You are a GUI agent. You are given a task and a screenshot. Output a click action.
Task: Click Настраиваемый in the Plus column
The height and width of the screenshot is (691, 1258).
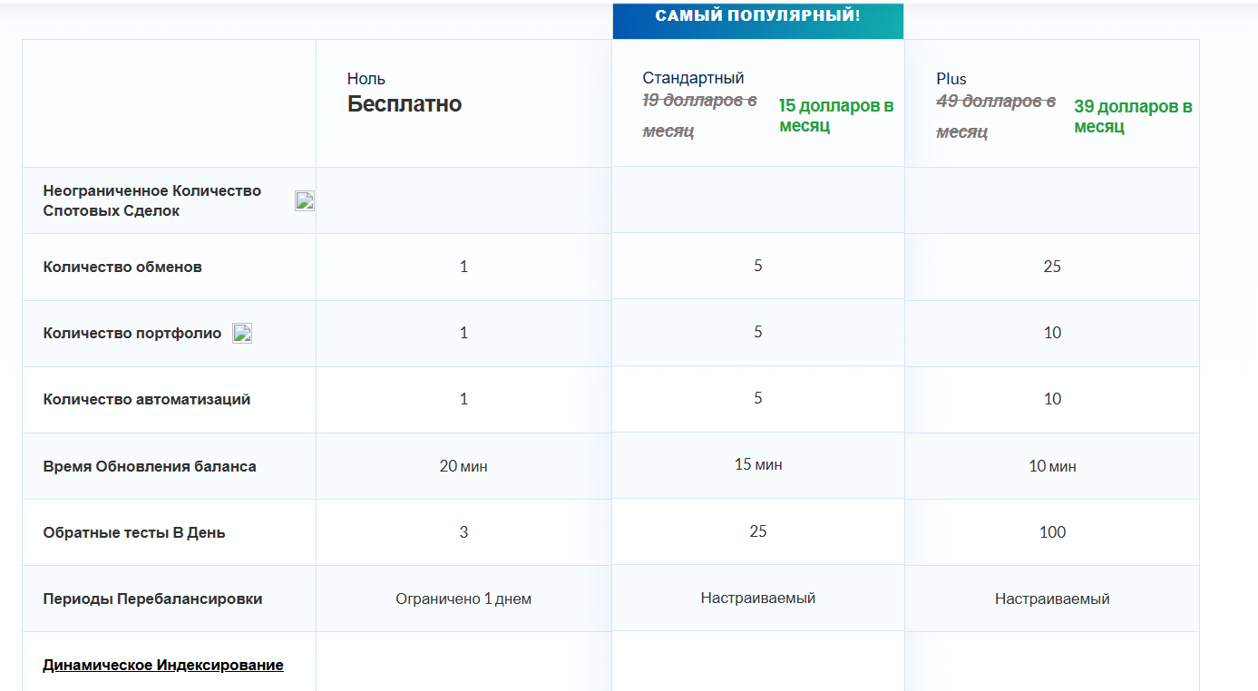point(1052,599)
